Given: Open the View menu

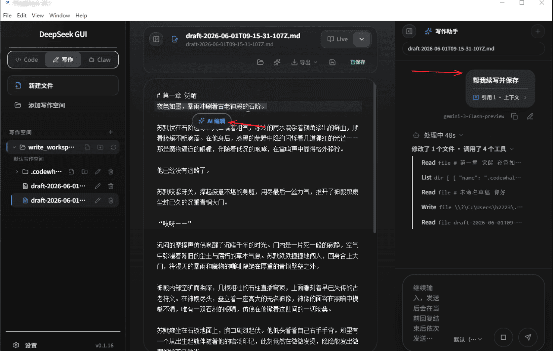Looking at the screenshot, I should tap(38, 15).
